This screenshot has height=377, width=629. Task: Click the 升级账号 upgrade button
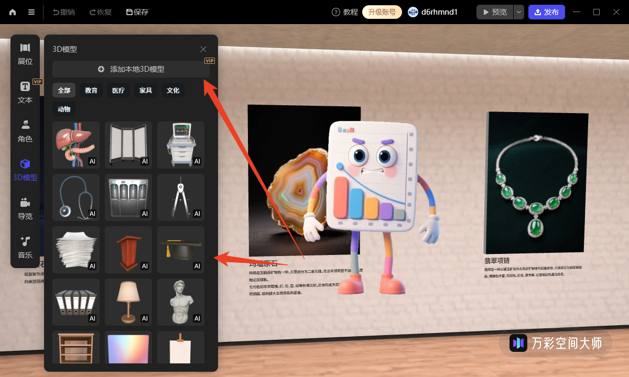point(382,12)
